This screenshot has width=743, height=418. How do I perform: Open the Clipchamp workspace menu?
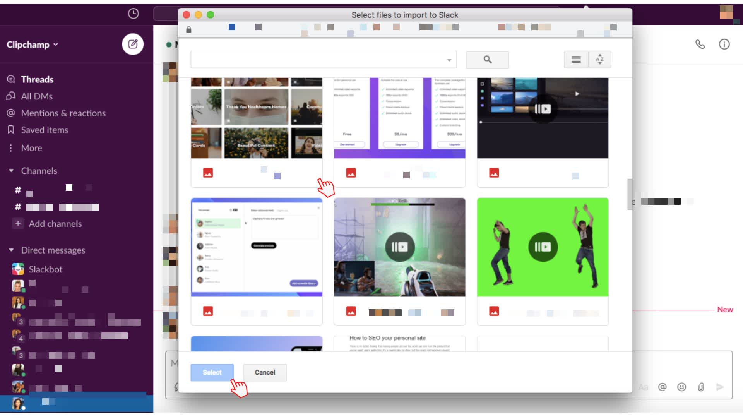click(x=33, y=45)
